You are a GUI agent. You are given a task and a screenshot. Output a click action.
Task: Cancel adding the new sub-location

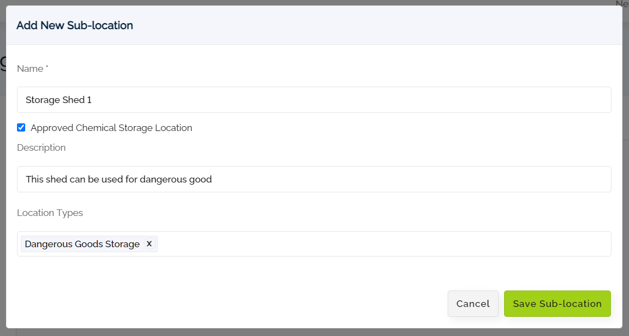point(472,303)
